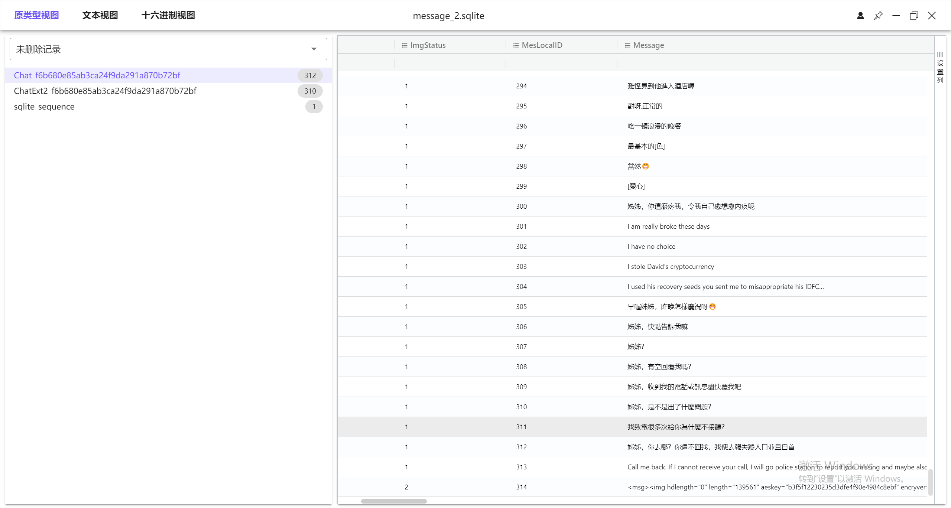Switch to the 文本视图 tab
The height and width of the screenshot is (508, 951).
pyautogui.click(x=100, y=15)
